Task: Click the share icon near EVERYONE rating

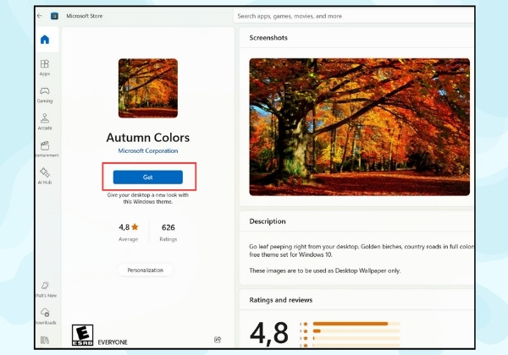Action: [x=218, y=340]
